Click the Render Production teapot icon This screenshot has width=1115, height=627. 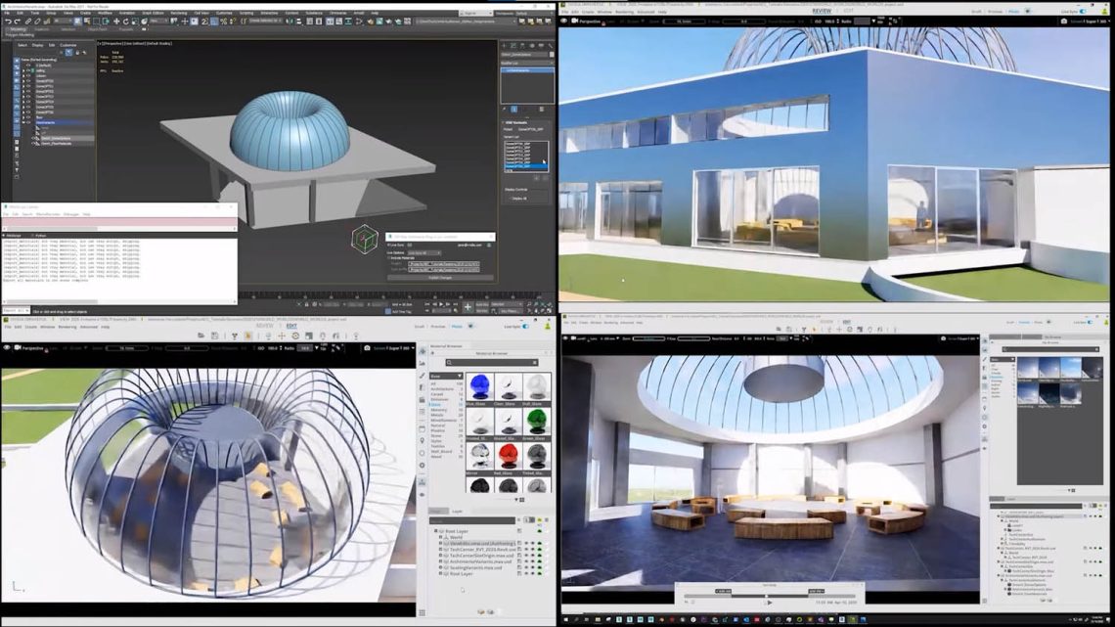click(397, 22)
